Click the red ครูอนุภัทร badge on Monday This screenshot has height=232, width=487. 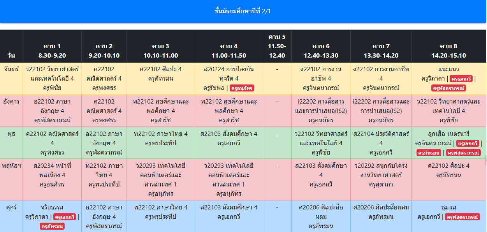point(242,88)
